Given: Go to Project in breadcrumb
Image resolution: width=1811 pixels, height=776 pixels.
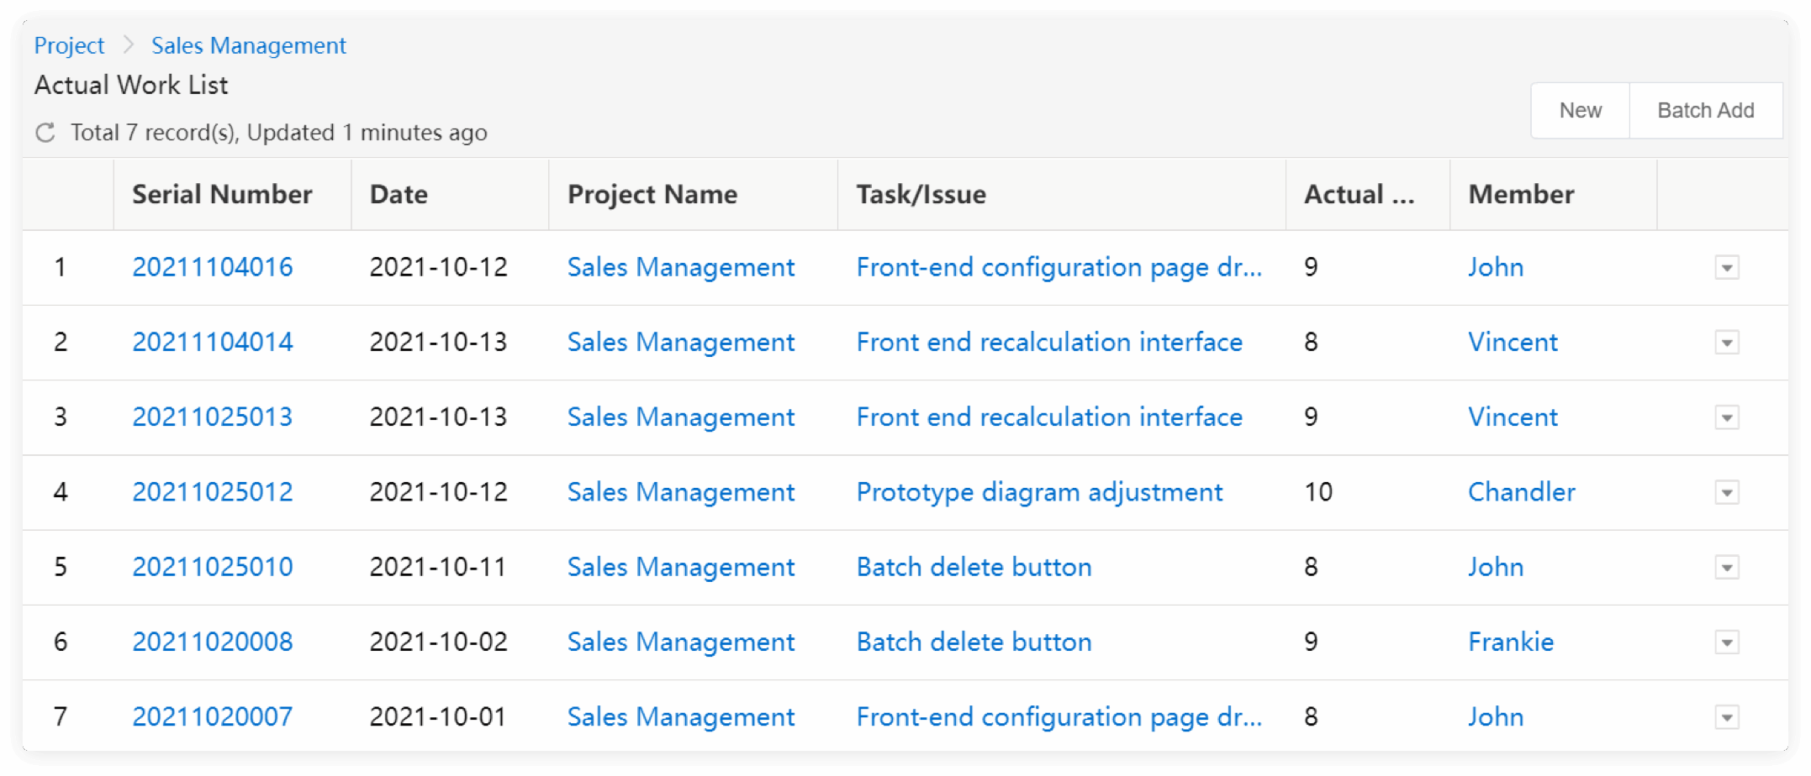Looking at the screenshot, I should pos(69,45).
